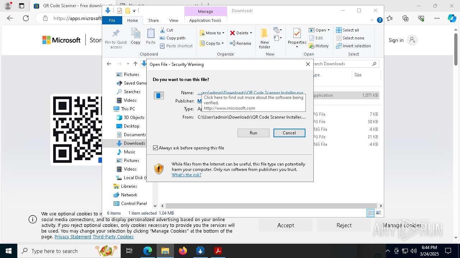Switch to large icons view button
This screenshot has width=460, height=258.
378,213
